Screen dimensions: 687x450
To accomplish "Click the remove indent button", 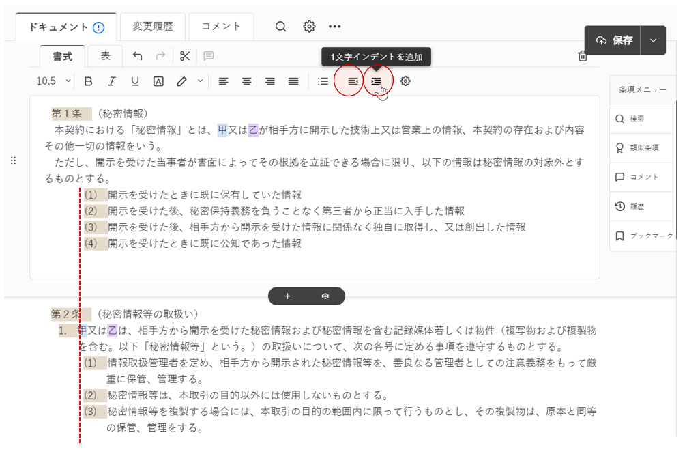I will [x=352, y=81].
